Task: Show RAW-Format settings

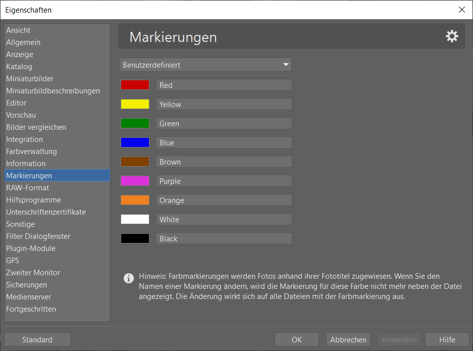Action: click(x=58, y=188)
